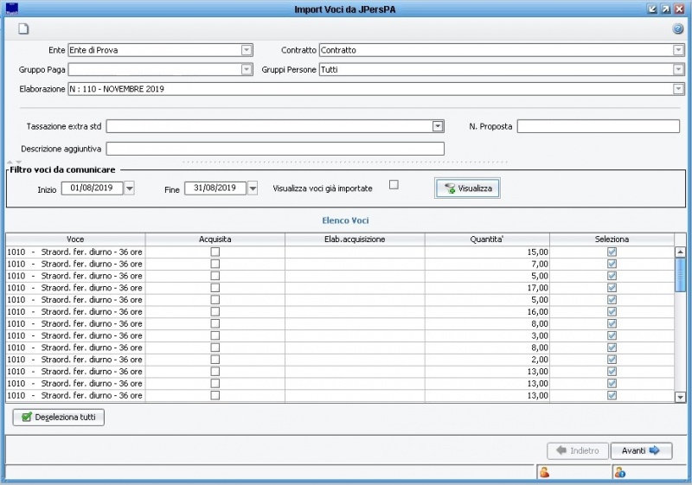Toggle Seleziona checkbox for quantity 7,00 row
Image resolution: width=692 pixels, height=485 pixels.
(x=612, y=264)
